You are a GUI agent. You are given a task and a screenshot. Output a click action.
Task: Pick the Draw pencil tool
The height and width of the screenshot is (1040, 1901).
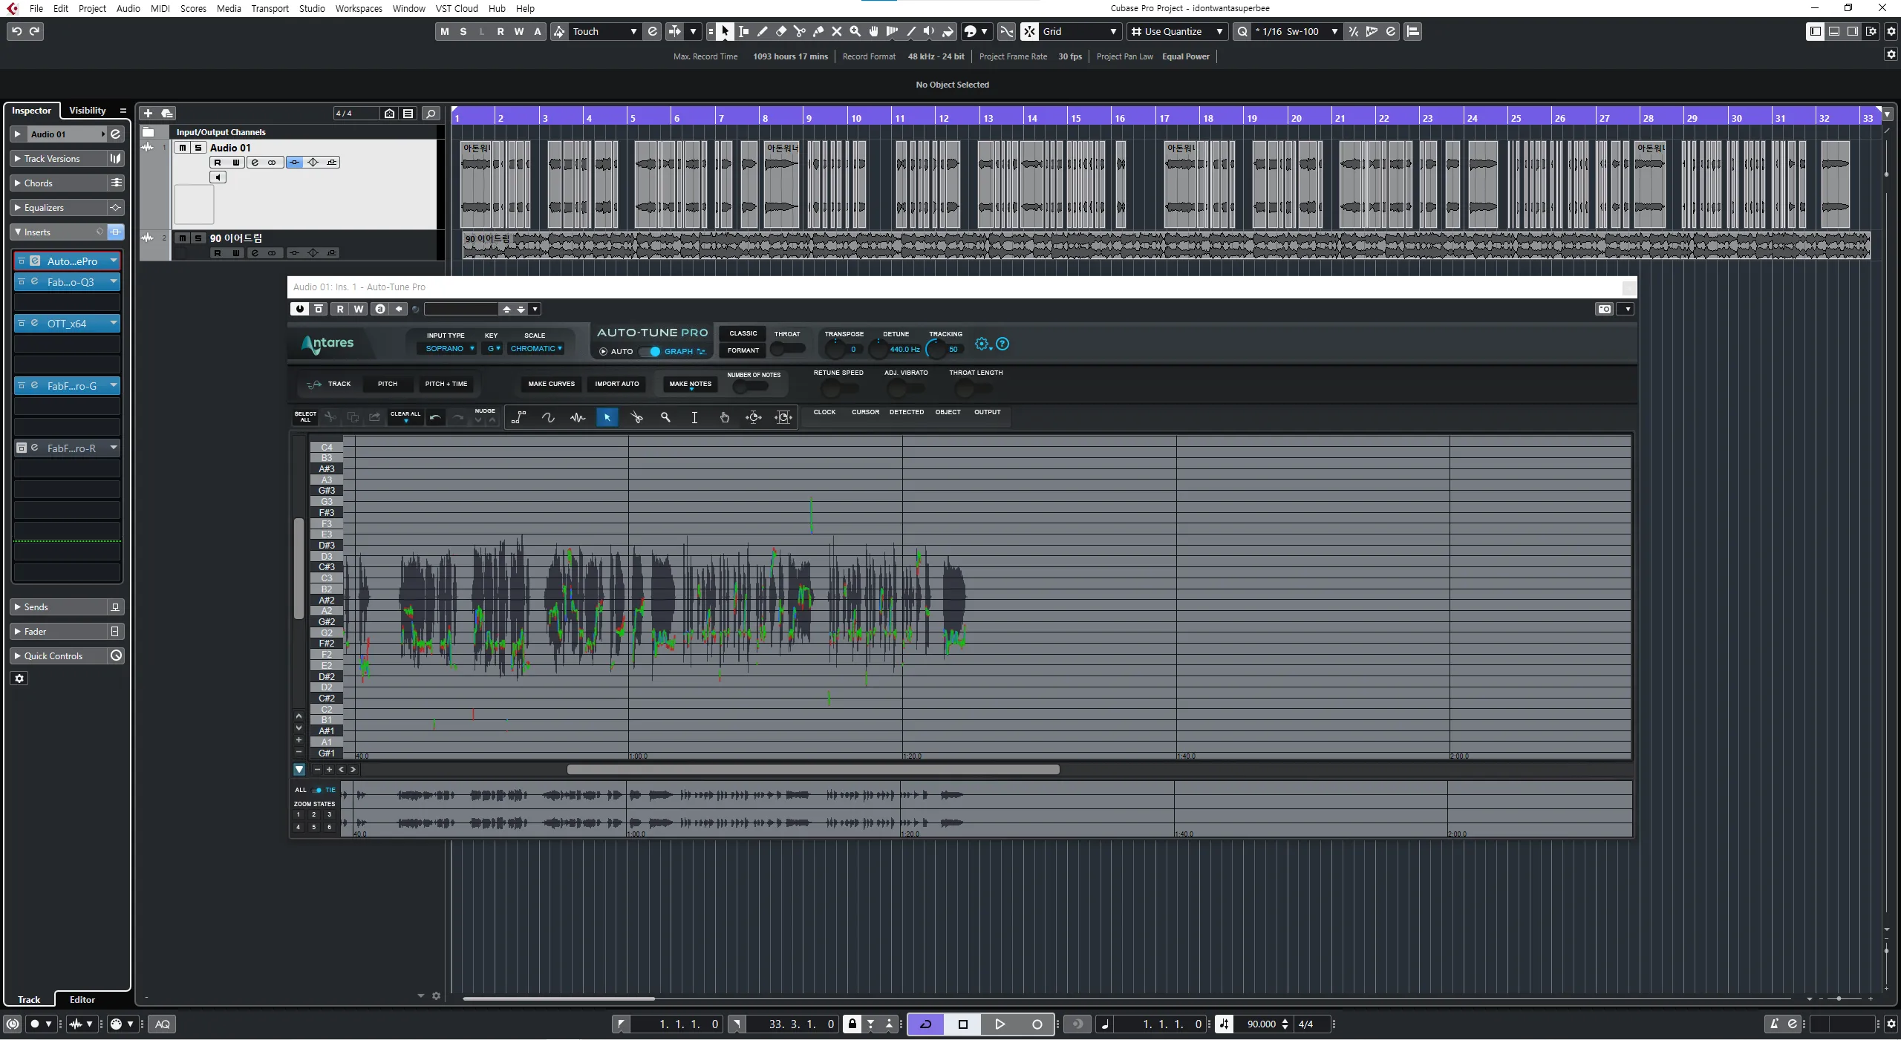762,31
